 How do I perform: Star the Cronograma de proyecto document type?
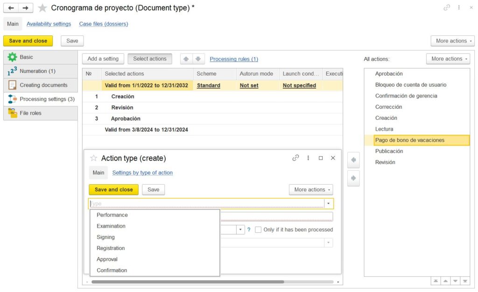(x=42, y=8)
